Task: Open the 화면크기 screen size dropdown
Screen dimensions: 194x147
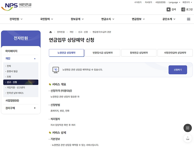Action: [x=188, y=2]
